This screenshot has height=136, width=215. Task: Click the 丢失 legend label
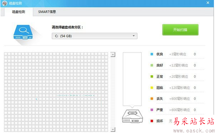[x=159, y=99]
